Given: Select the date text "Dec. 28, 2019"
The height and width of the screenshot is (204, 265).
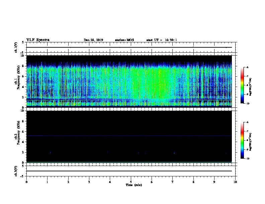Looking at the screenshot, I should [x=93, y=40].
